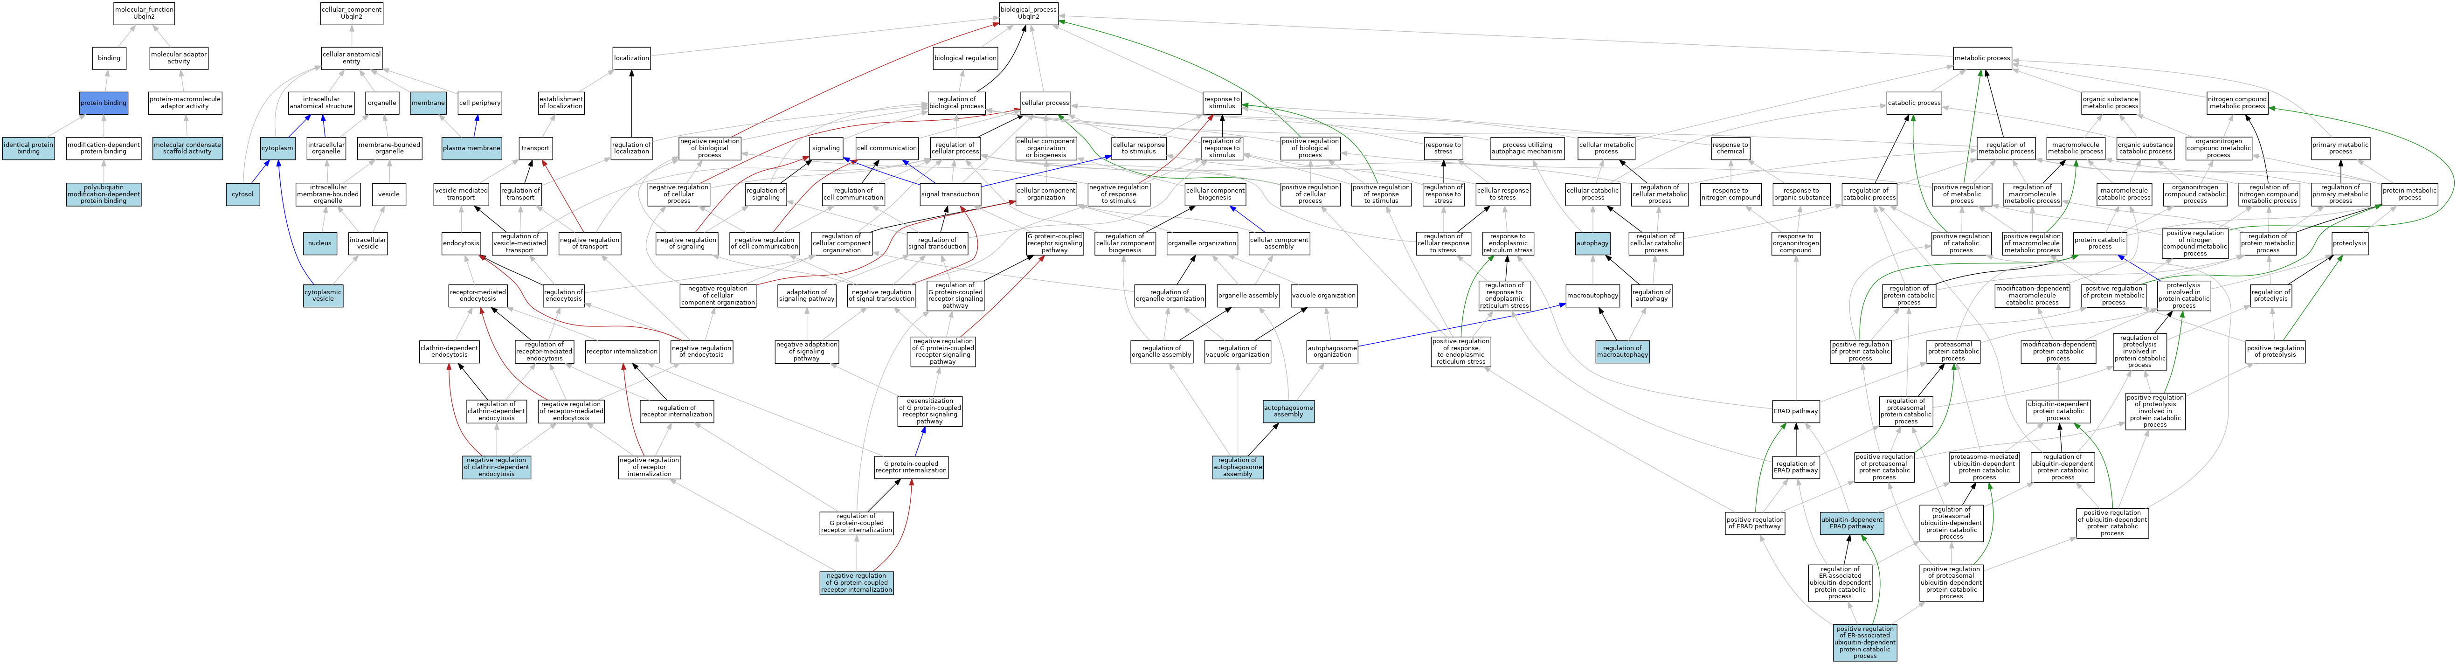Select the 'intracellular vesicle' node
The width and height of the screenshot is (2457, 664).
coord(368,243)
